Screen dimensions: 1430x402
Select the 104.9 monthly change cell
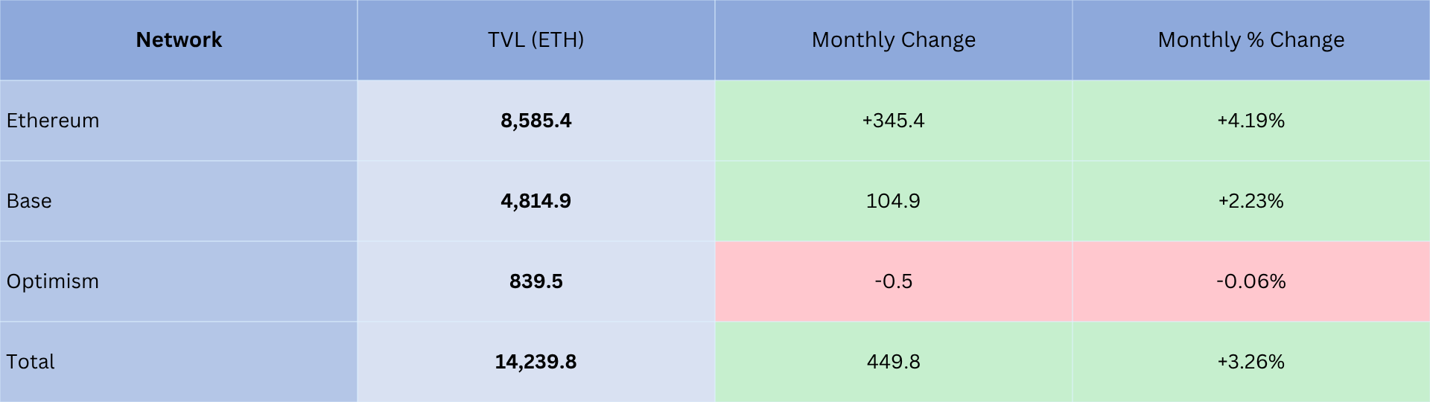tap(893, 201)
